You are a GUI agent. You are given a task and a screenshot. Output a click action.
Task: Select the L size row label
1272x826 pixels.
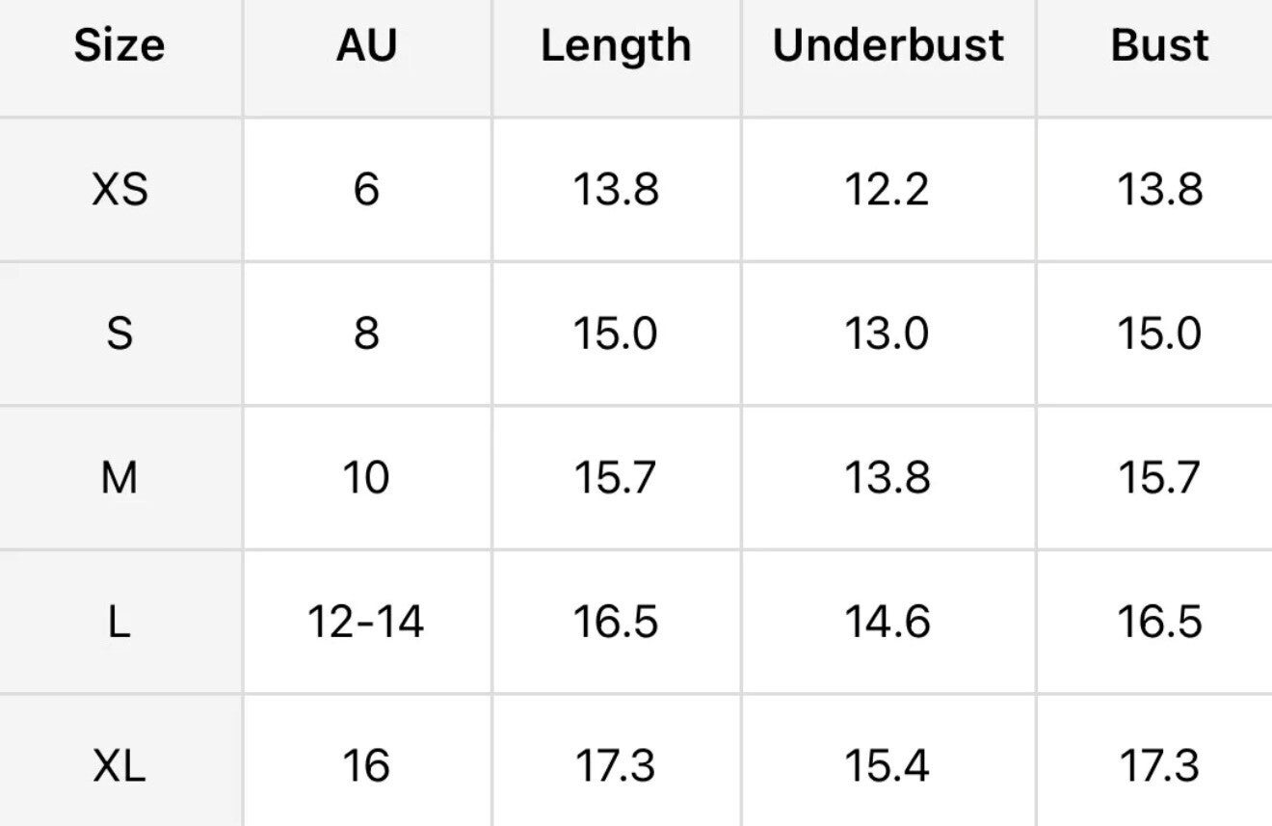119,622
